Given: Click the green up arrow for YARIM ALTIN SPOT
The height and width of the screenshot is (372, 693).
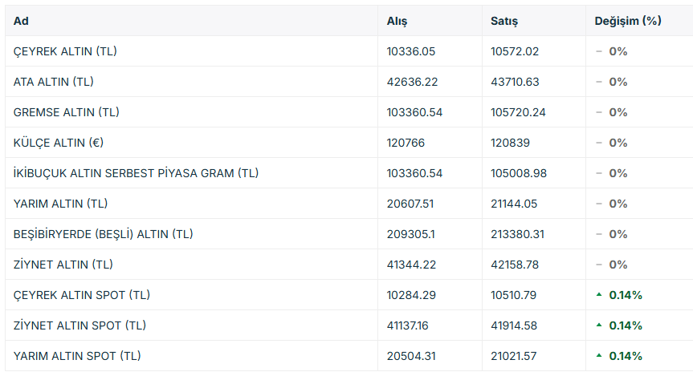Looking at the screenshot, I should tap(599, 356).
